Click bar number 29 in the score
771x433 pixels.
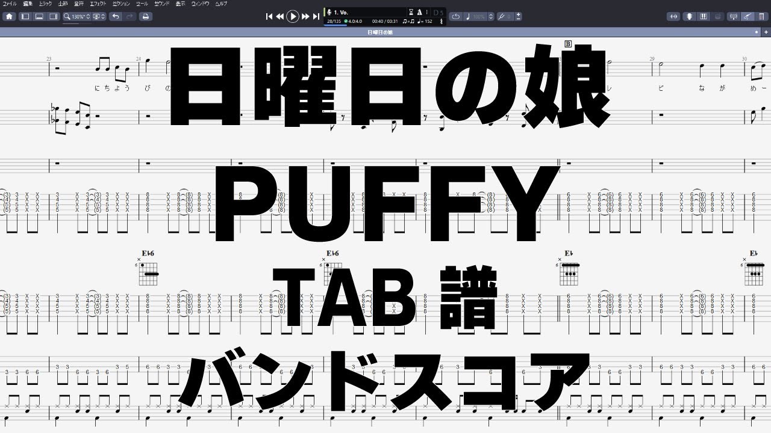pyautogui.click(x=652, y=58)
